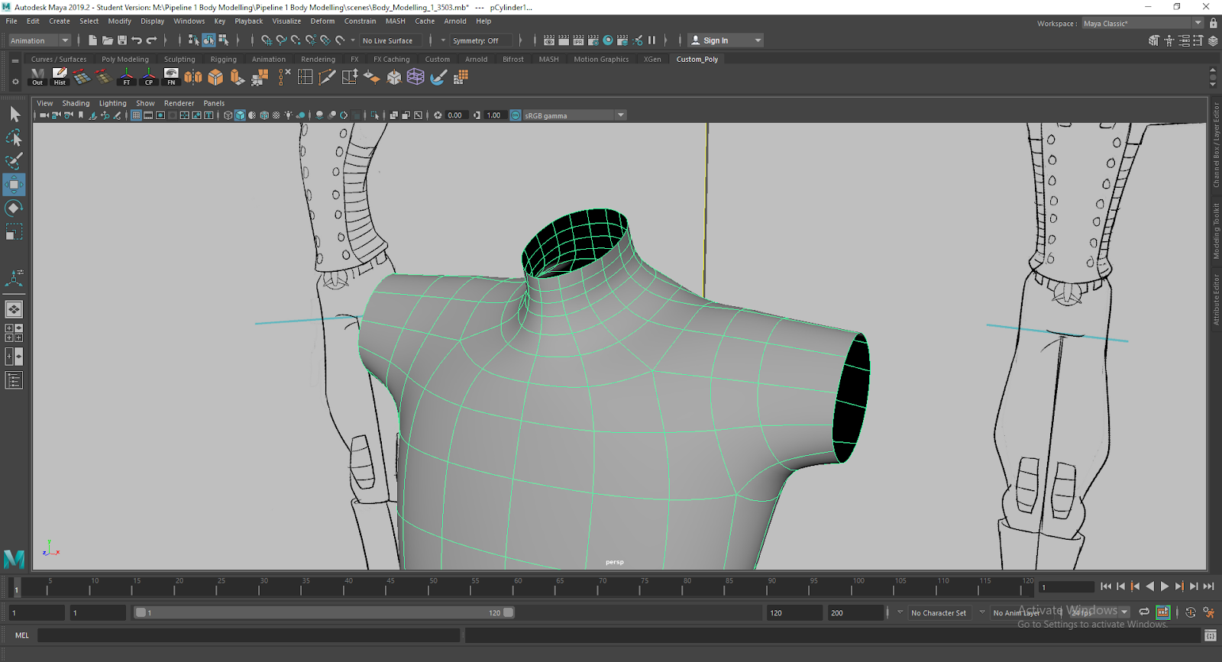Open the Script Editor icon

point(1210,635)
